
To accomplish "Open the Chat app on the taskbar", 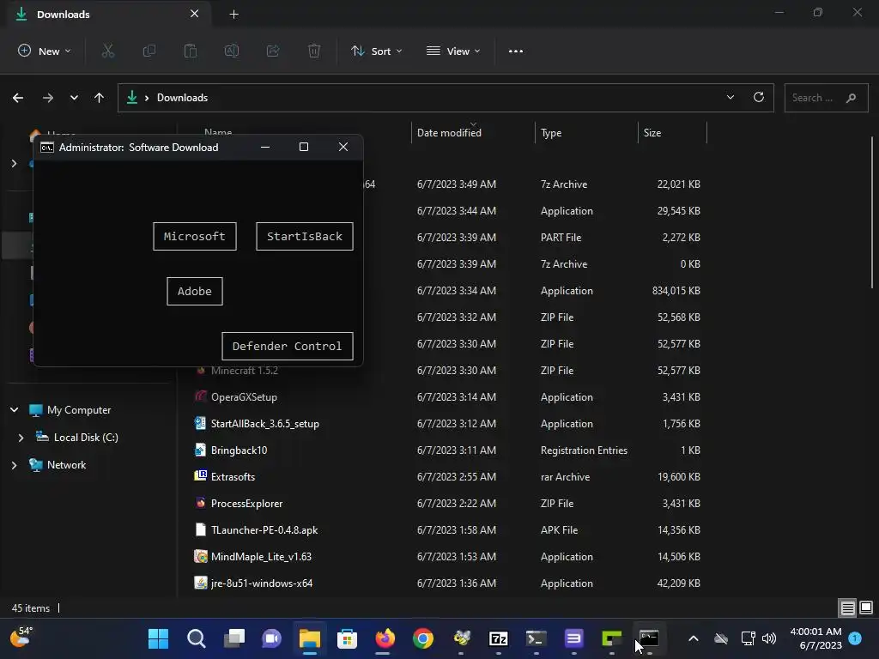I will point(272,638).
